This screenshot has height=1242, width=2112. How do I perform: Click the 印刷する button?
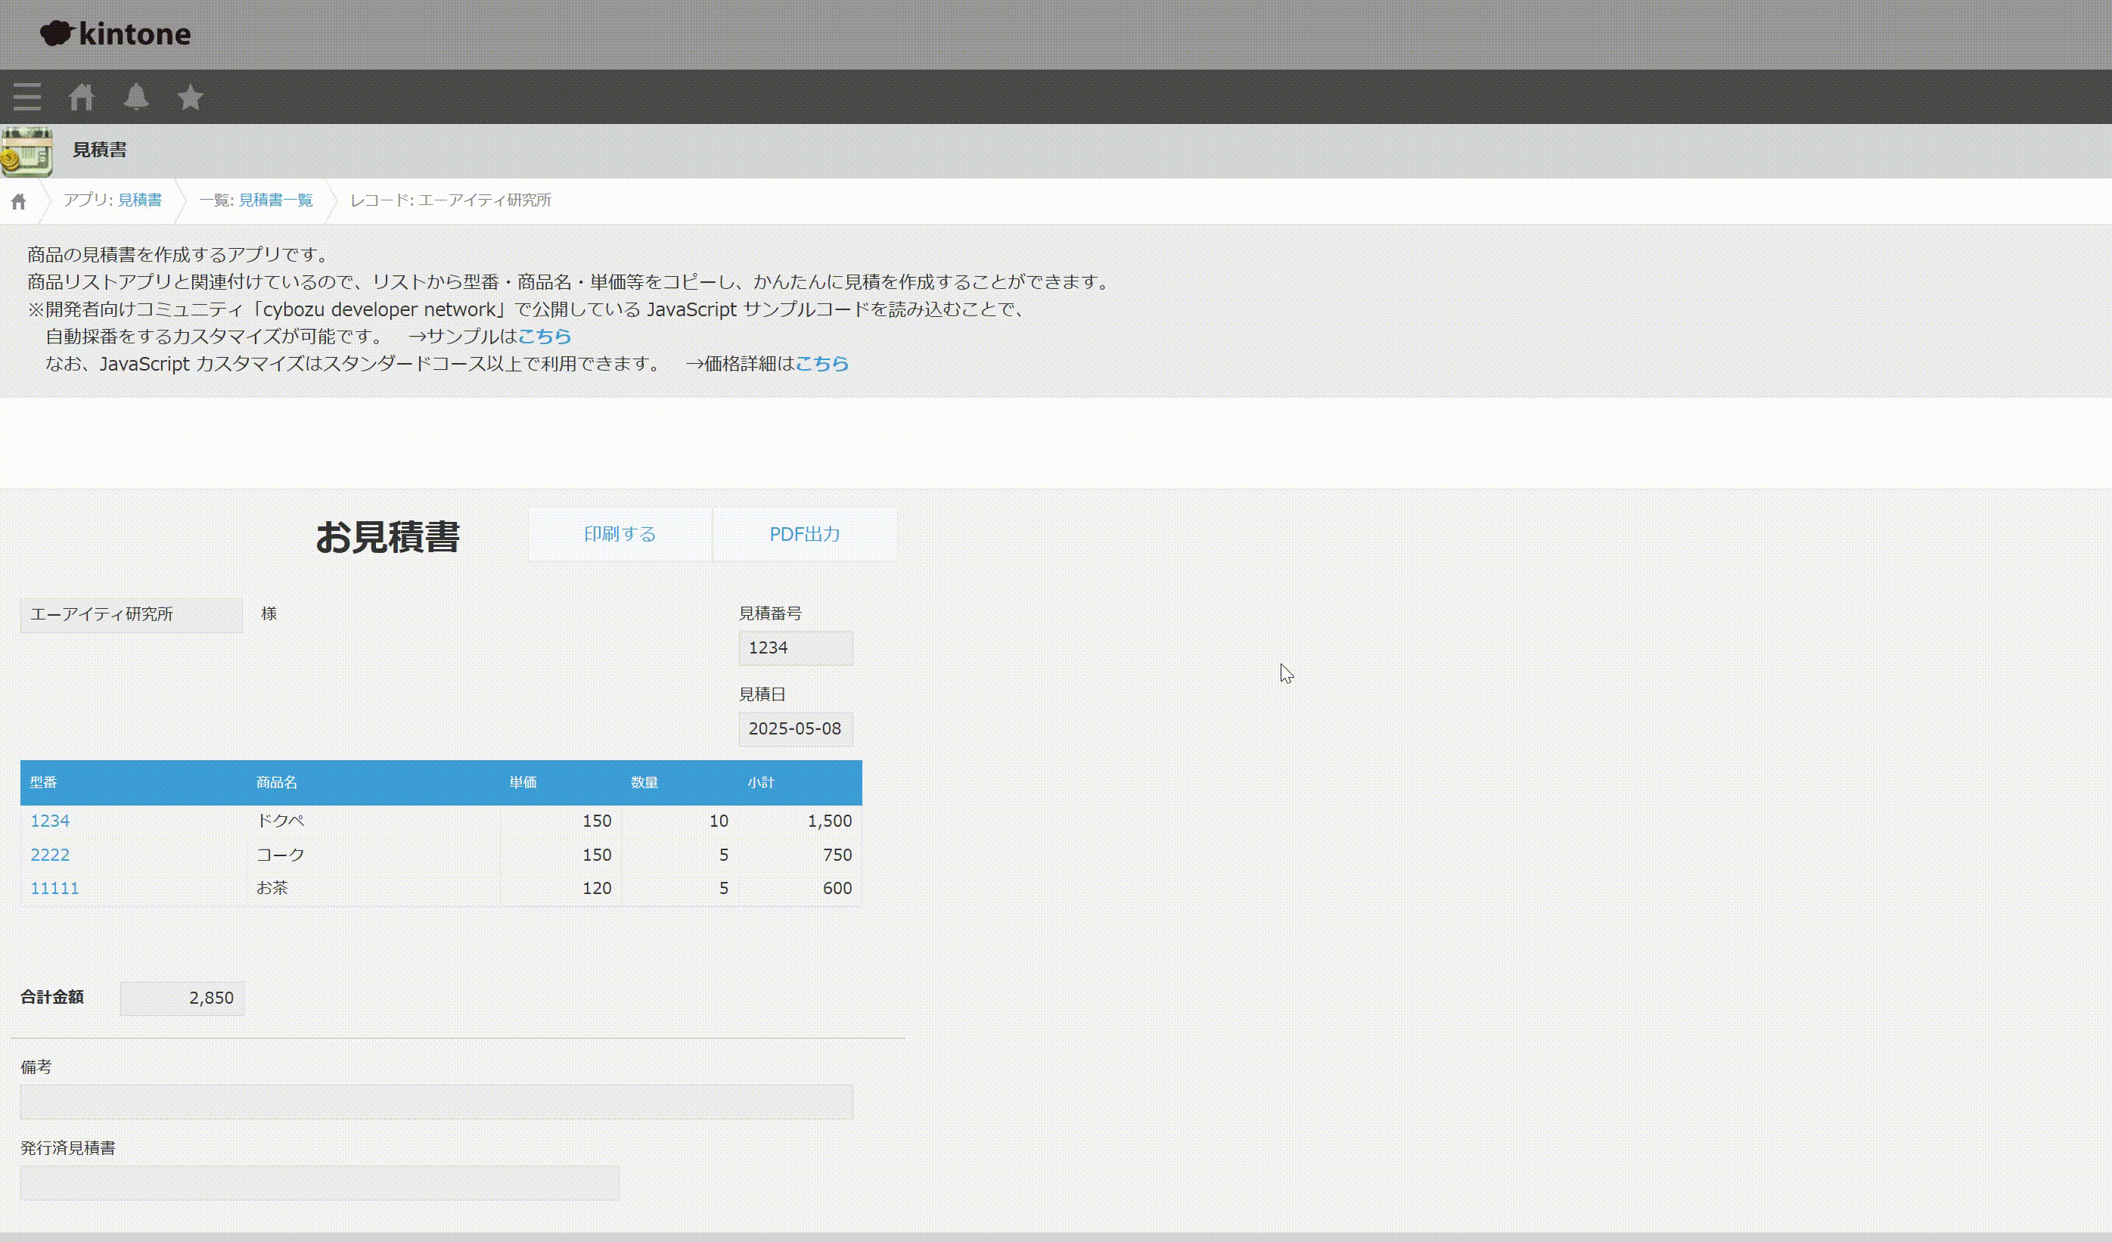pos(620,535)
